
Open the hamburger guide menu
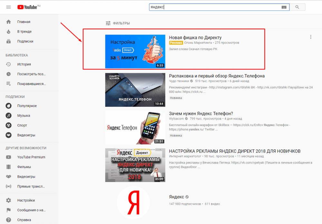[x=8, y=7]
